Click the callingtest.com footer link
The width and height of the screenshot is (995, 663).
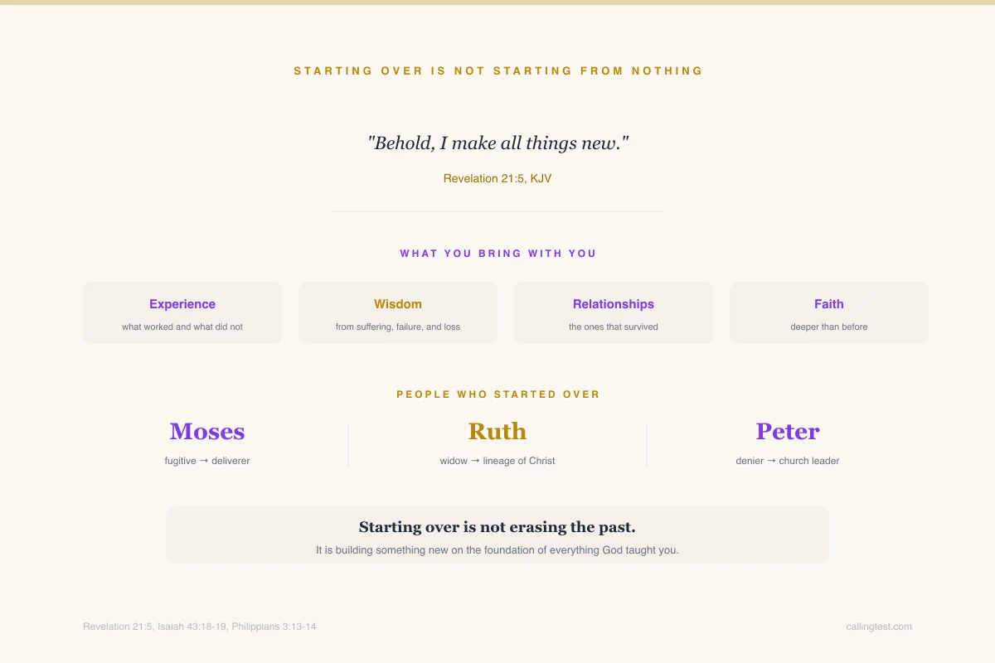point(878,627)
